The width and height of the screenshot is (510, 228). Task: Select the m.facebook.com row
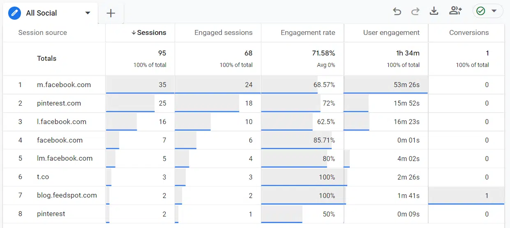(64, 85)
